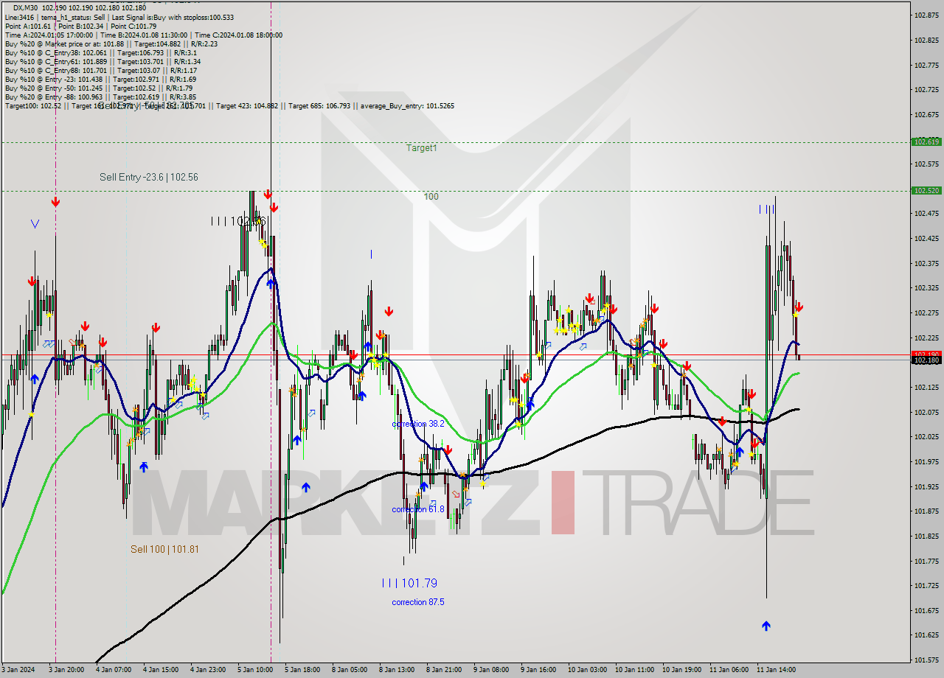
Task: Click the blue '| | |' marker at 11 Jan high
Action: point(766,209)
